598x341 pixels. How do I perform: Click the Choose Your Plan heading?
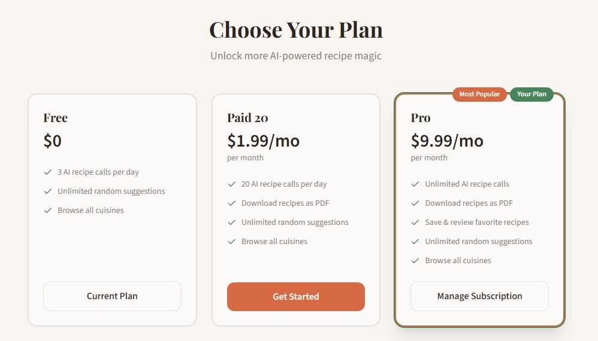[x=296, y=30]
